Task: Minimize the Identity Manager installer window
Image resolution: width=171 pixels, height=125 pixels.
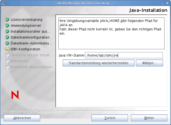Action: (163, 3)
